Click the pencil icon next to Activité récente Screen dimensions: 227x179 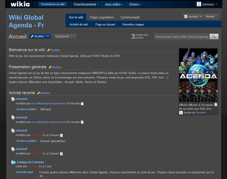(x=39, y=93)
